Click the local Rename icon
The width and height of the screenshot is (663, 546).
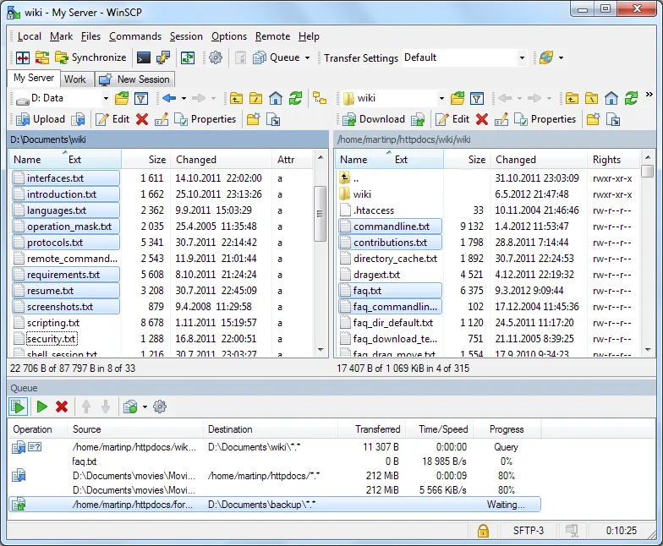point(162,120)
